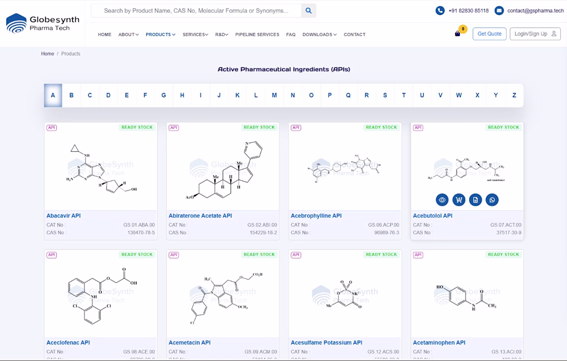Select letter S in alphabet filter
This screenshot has height=361, width=567.
pos(385,96)
